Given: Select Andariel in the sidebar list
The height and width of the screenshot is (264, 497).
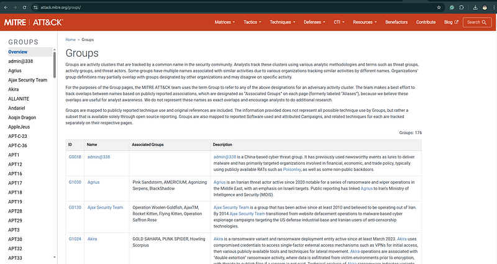Looking at the screenshot, I should tap(17, 108).
